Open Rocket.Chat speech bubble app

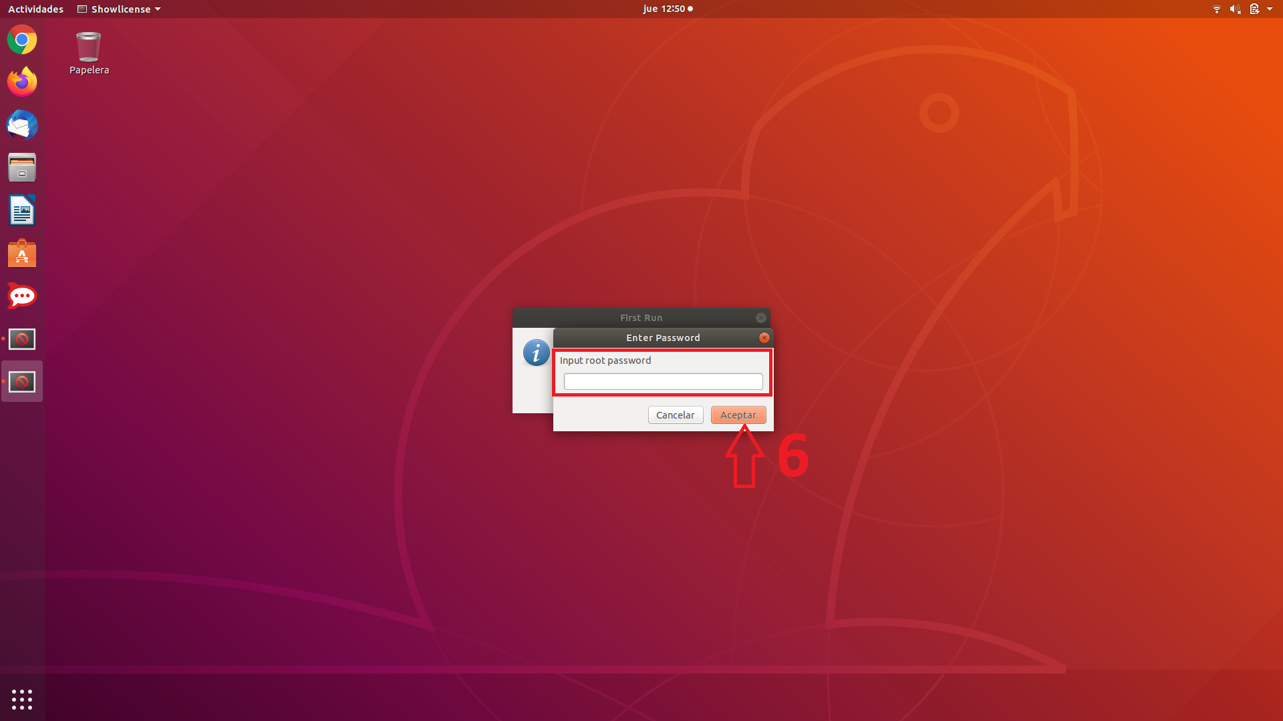click(x=22, y=296)
